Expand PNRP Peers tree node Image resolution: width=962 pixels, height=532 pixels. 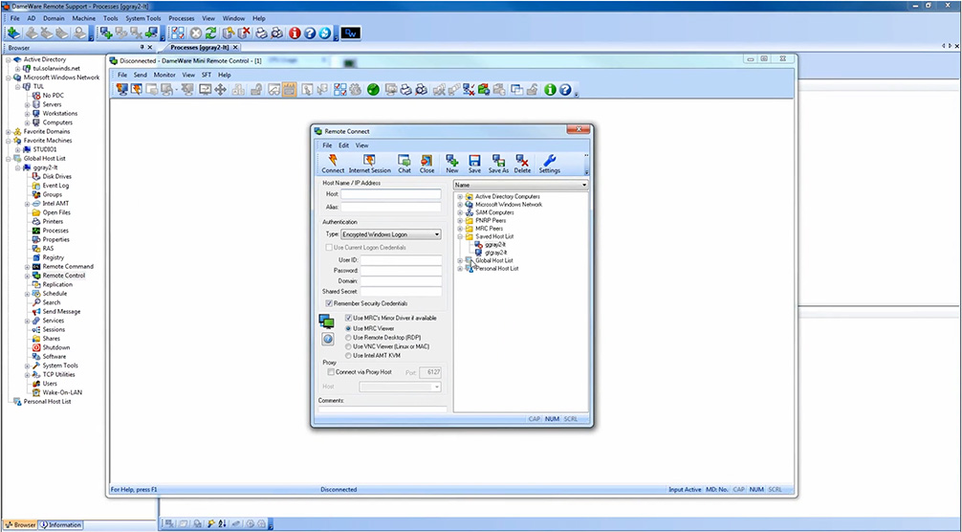click(x=460, y=220)
